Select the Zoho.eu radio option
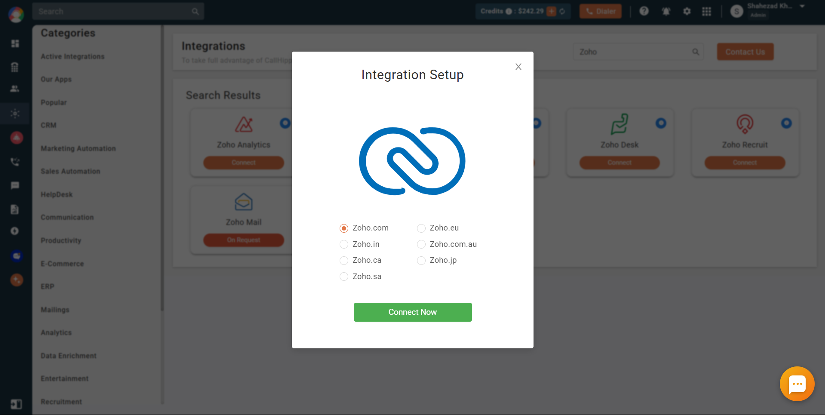Image resolution: width=825 pixels, height=415 pixels. click(421, 228)
